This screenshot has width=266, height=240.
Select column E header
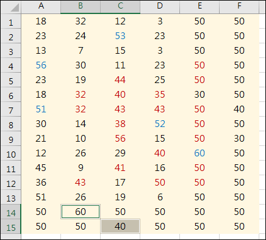(x=199, y=7)
